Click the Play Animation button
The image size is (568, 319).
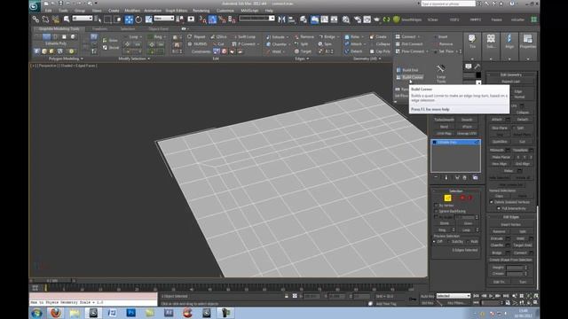click(491, 296)
